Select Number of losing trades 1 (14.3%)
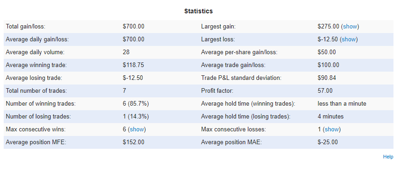 pos(136,117)
